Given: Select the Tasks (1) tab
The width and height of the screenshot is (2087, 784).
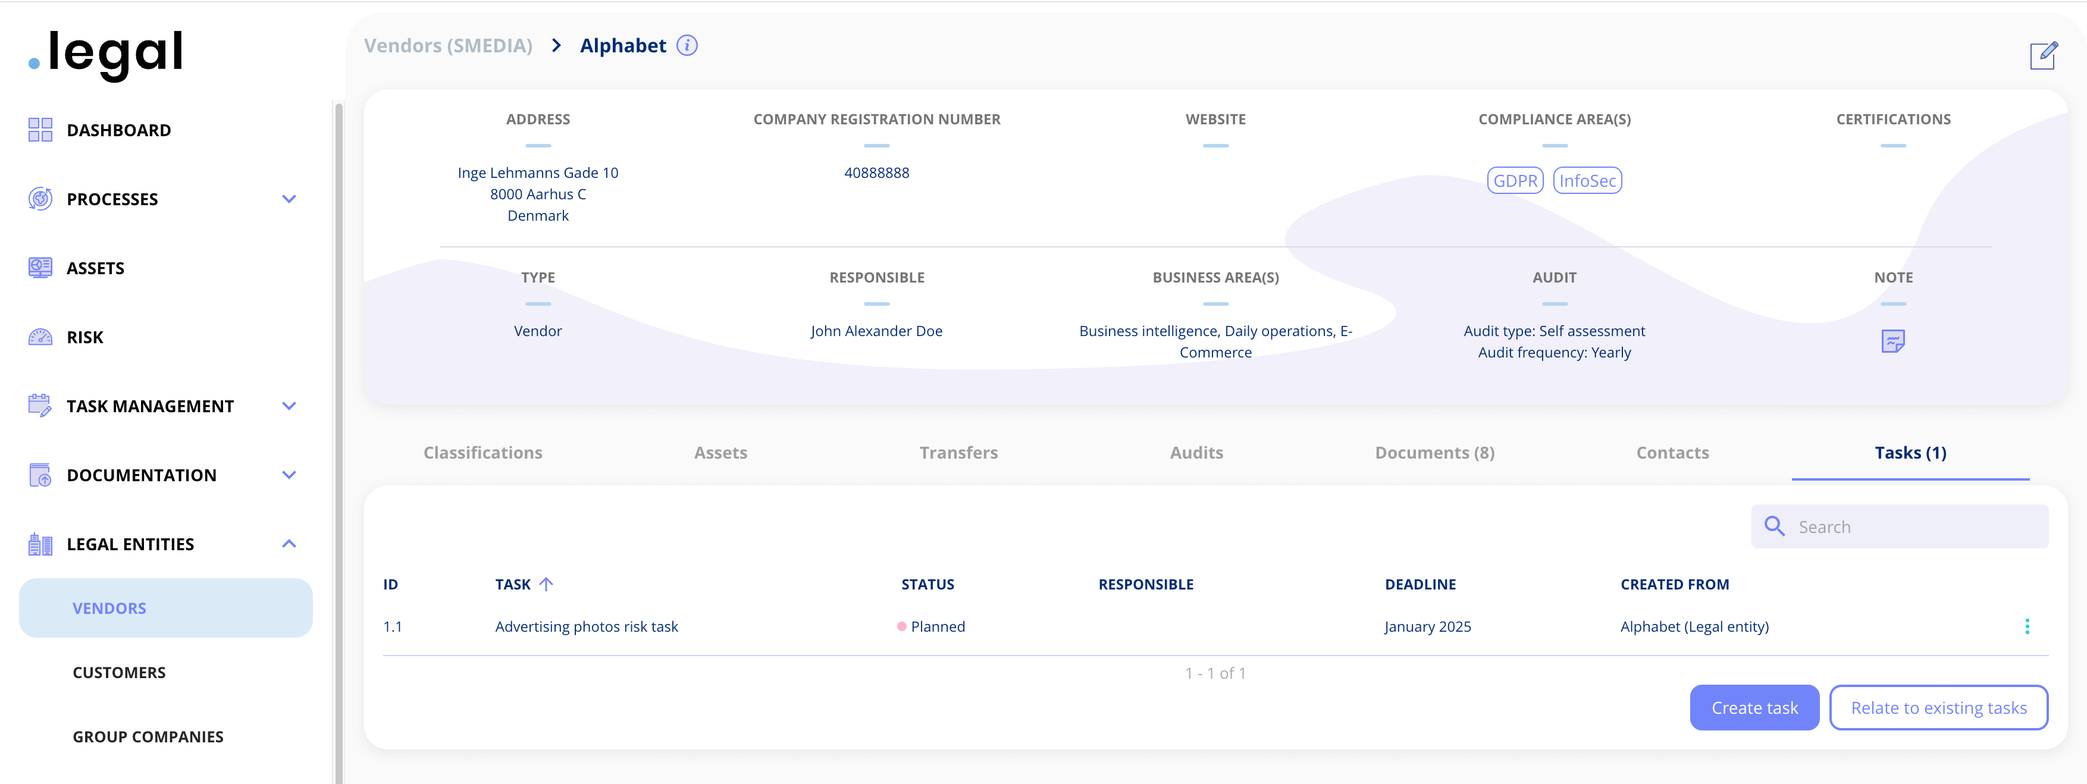Looking at the screenshot, I should click(x=1910, y=453).
